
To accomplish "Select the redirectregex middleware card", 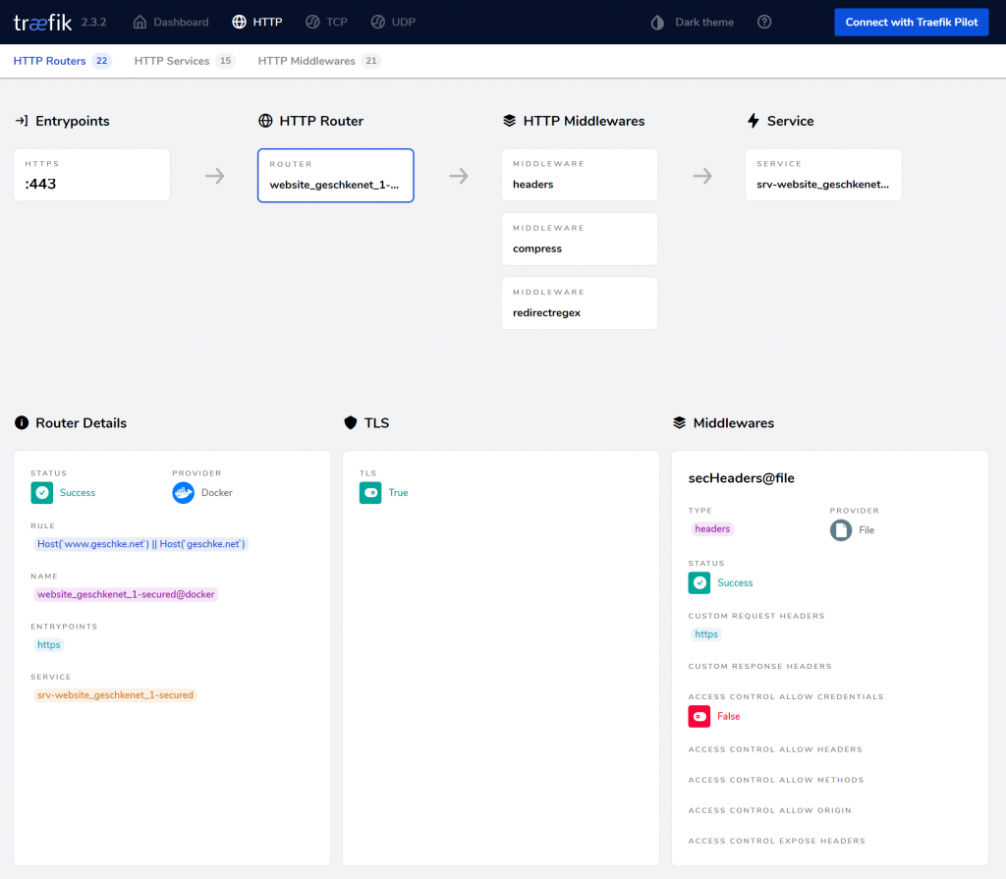I will pyautogui.click(x=579, y=303).
